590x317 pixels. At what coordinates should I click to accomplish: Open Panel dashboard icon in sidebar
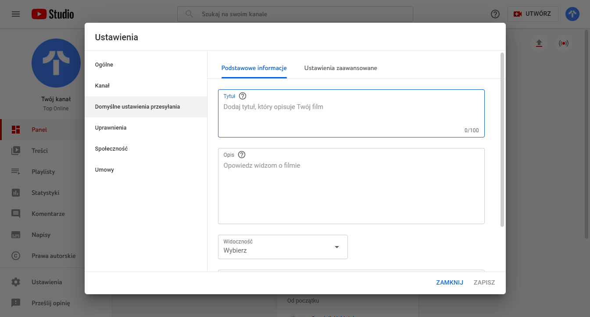click(16, 130)
